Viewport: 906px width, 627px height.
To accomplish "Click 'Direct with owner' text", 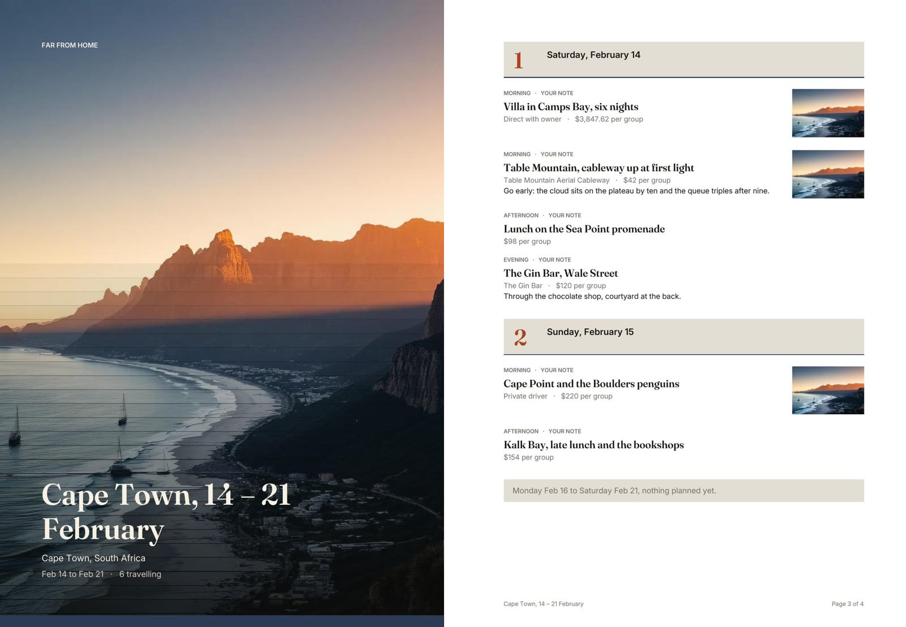I will pyautogui.click(x=532, y=119).
